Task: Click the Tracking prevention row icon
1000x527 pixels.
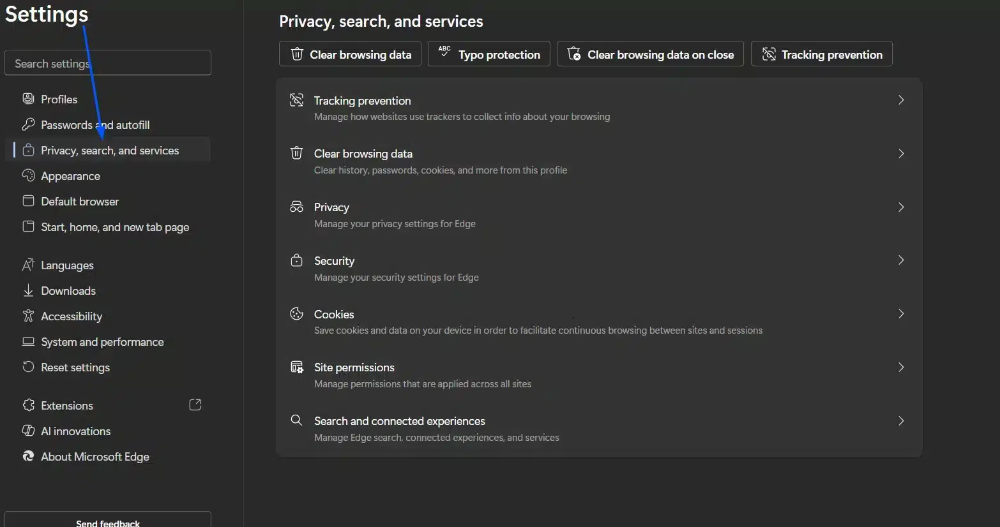Action: pos(296,100)
